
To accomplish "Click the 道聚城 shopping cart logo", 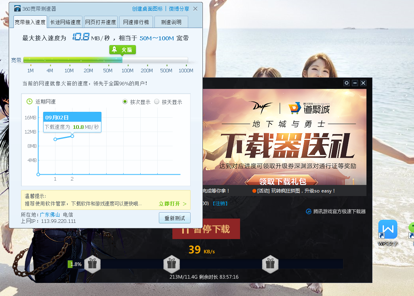I will [295, 108].
